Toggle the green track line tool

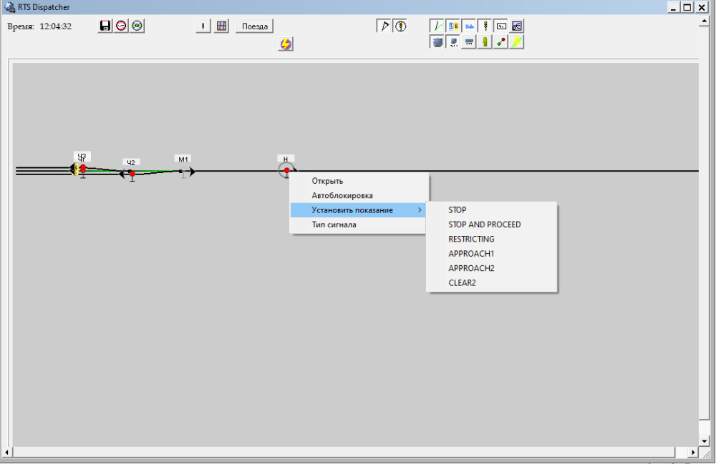pos(437,26)
